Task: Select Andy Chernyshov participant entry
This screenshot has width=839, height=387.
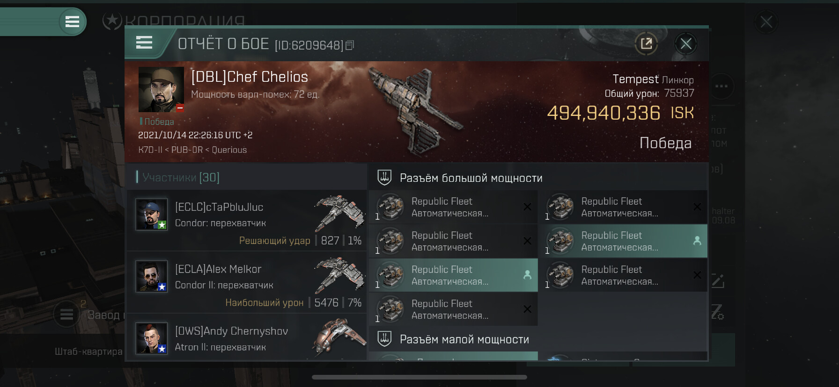Action: pos(247,338)
